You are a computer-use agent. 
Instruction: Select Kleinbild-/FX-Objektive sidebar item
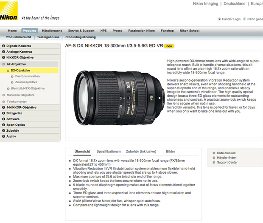(x=28, y=88)
